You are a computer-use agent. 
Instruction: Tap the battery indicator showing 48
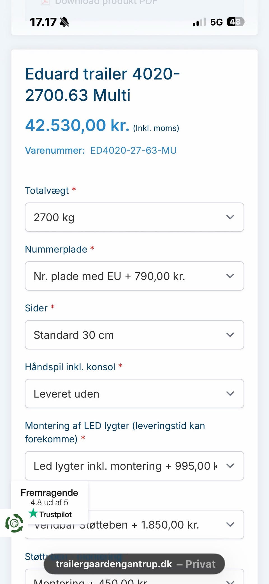tap(235, 22)
